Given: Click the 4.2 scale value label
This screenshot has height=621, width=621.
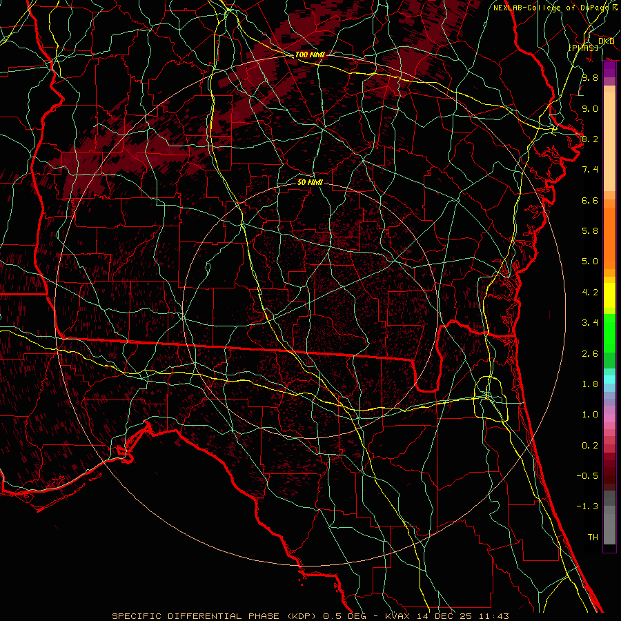Looking at the screenshot, I should point(589,292).
